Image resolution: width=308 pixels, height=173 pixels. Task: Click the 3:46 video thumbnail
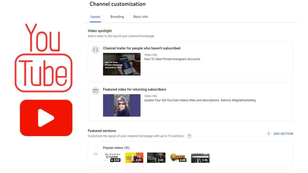(200, 157)
